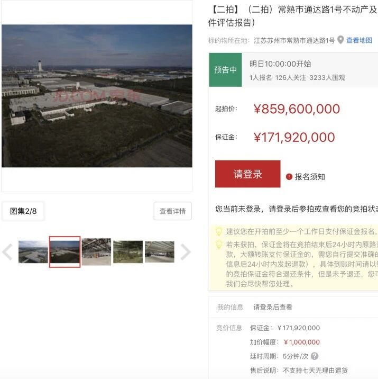Viewport: 378px width, 379px height.
Task: Show previous thumbnails with left arrow
Action: click(7, 252)
